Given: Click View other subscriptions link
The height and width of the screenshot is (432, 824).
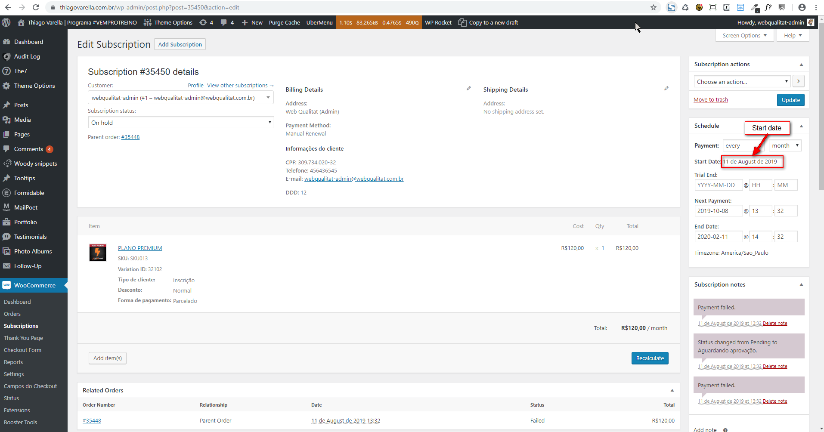Looking at the screenshot, I should (240, 86).
